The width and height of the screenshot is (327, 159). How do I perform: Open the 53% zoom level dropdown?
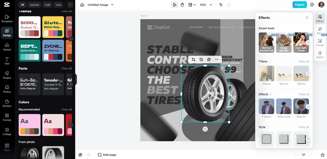coord(206,5)
